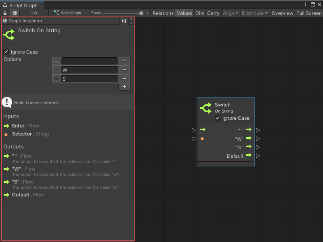The image size is (323, 242).
Task: Click the pin icon on the Graph Inspector header
Action: coord(124,21)
